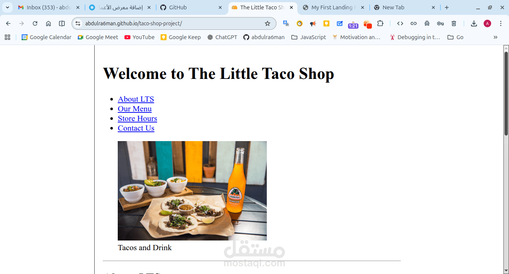Click the timer extension showing 1:21
This screenshot has width=509, height=274.
point(352,23)
